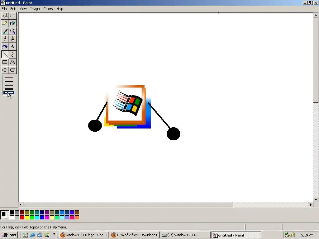Image resolution: width=319 pixels, height=239 pixels.
Task: Click the search quick launch icon
Action: [47, 235]
